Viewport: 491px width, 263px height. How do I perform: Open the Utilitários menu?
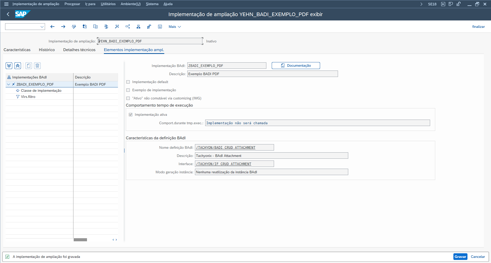[108, 4]
